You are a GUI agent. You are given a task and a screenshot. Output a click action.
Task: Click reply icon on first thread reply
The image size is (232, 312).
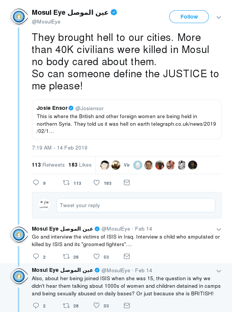click(36, 256)
